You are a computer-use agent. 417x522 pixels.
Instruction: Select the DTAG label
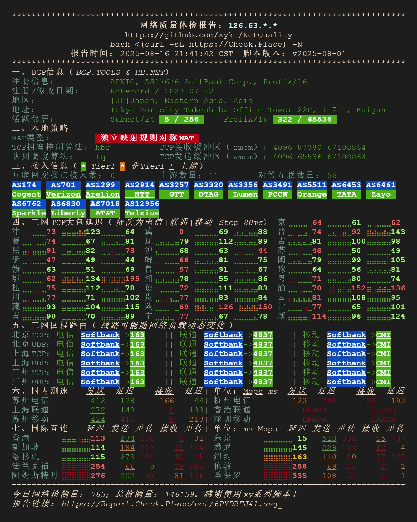[208, 194]
